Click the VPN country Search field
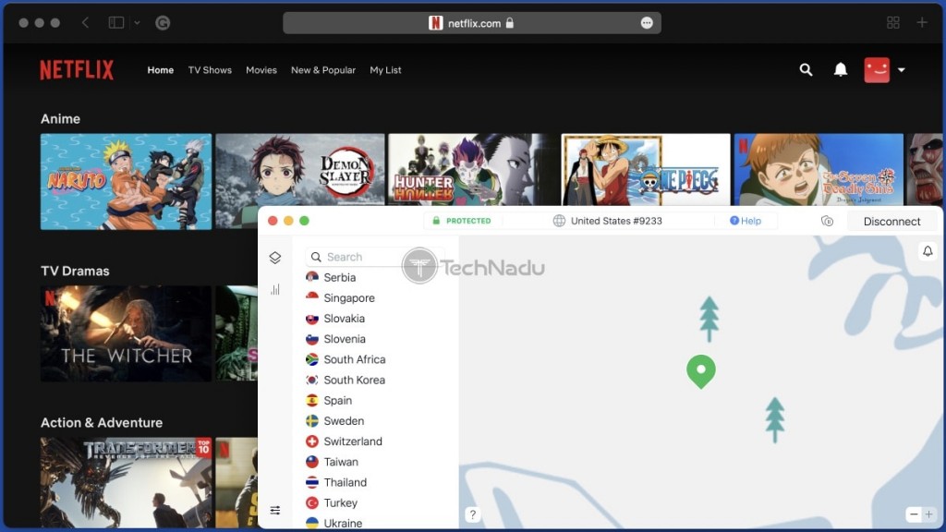 point(374,257)
